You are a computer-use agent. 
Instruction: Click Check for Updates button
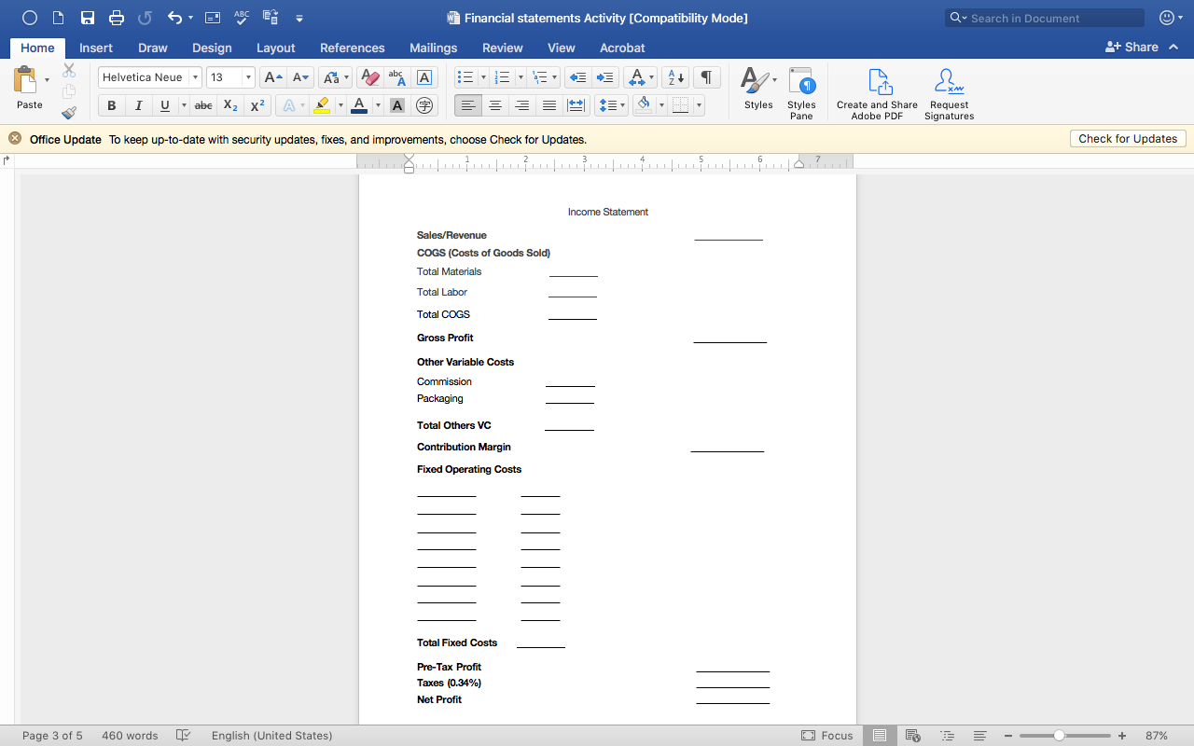(x=1128, y=139)
